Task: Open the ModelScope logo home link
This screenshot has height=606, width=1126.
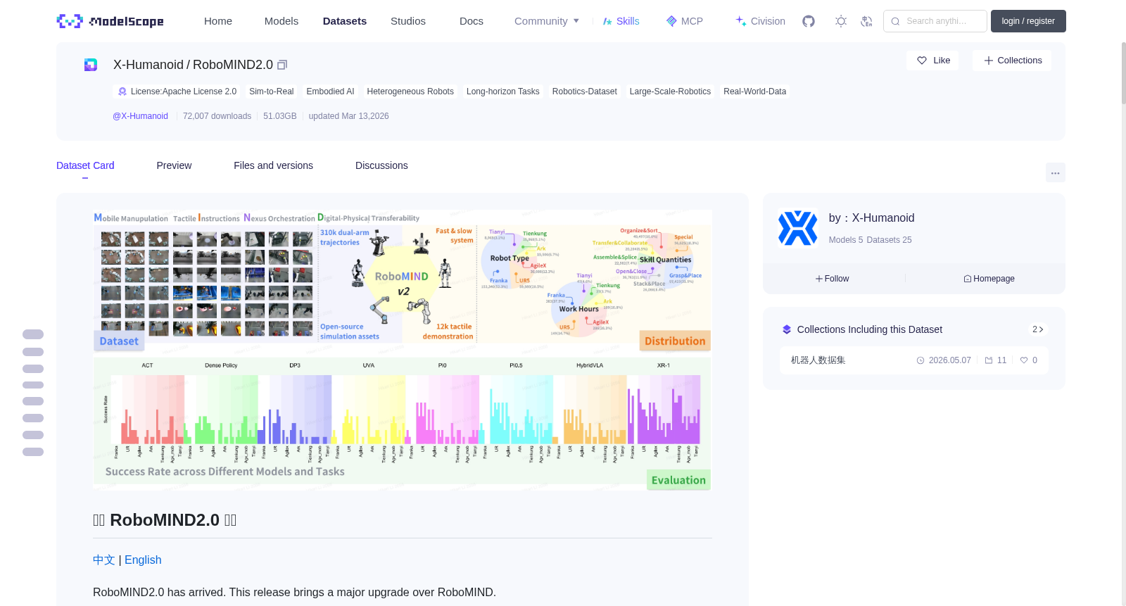Action: coord(110,21)
